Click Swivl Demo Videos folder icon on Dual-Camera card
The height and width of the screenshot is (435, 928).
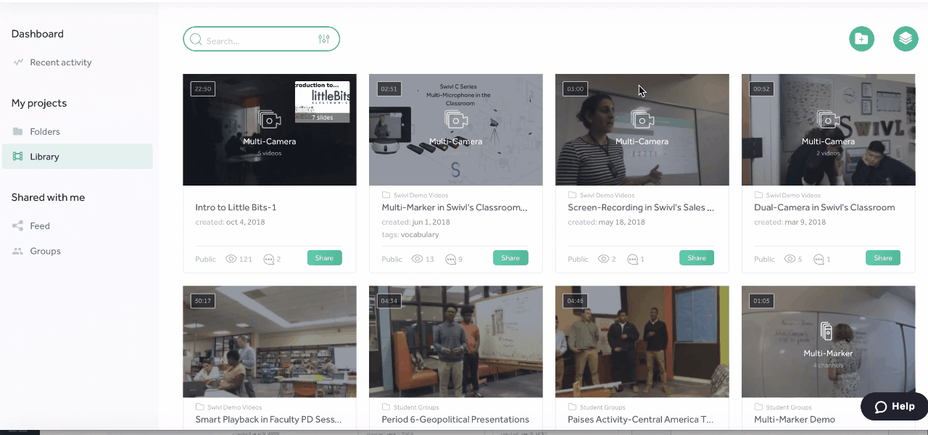click(x=758, y=195)
